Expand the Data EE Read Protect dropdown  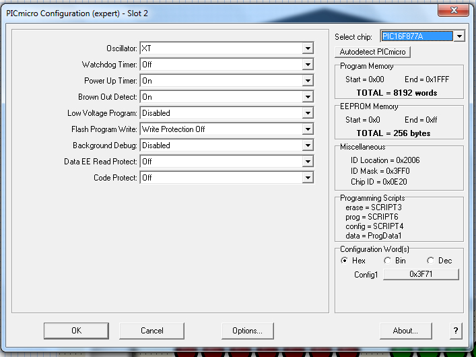(227, 162)
